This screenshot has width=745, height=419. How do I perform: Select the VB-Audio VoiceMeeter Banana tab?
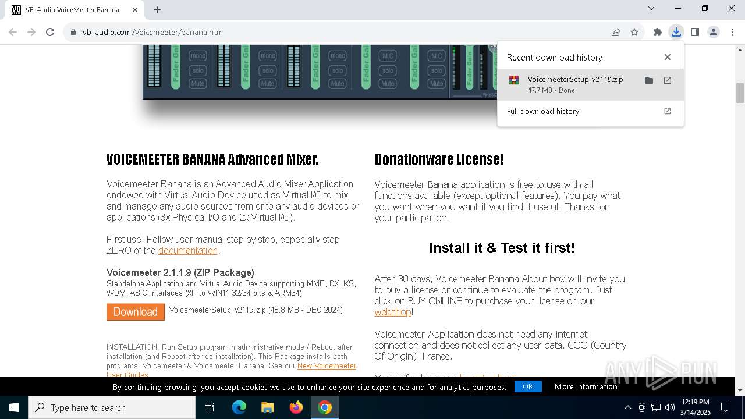(73, 10)
